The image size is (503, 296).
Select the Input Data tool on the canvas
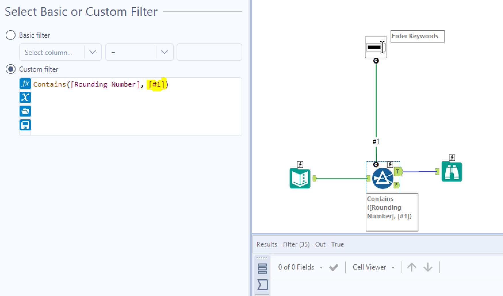[x=300, y=178]
